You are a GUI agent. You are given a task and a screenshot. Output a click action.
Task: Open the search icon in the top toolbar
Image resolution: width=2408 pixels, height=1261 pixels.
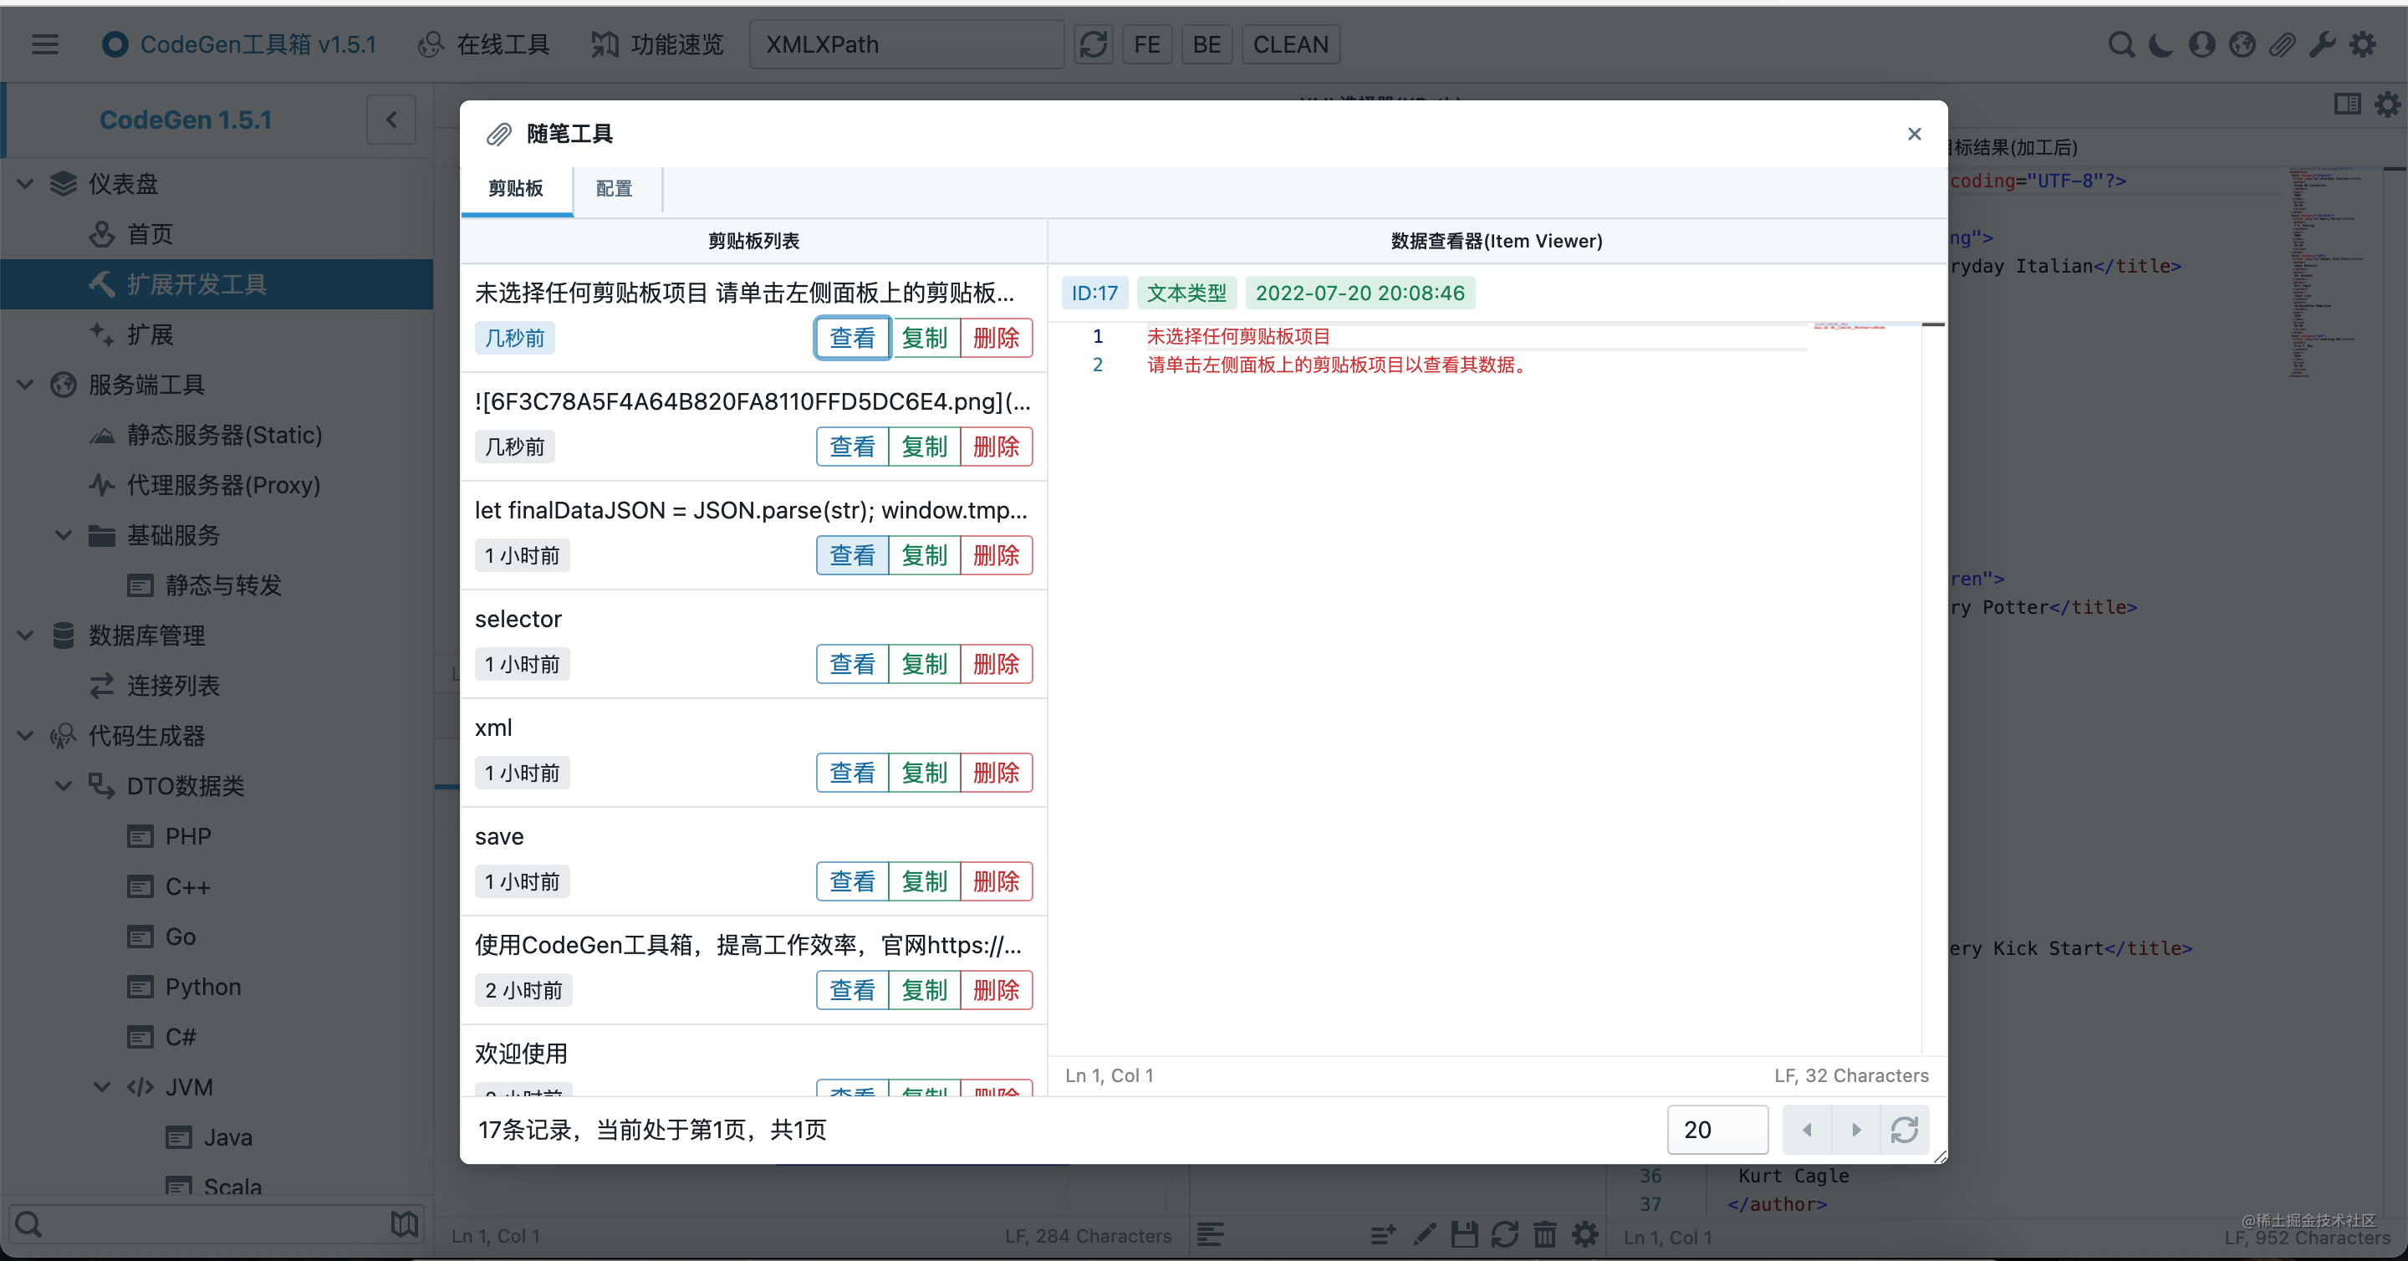point(2122,44)
